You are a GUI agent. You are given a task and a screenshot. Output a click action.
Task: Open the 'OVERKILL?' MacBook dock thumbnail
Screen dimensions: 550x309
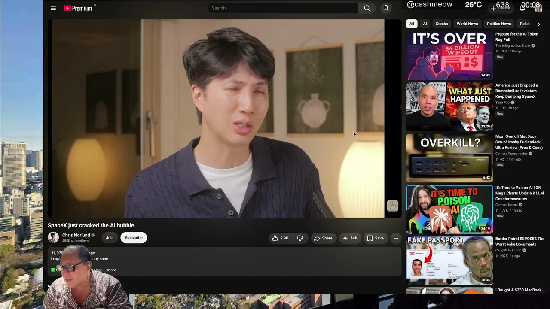pyautogui.click(x=449, y=158)
